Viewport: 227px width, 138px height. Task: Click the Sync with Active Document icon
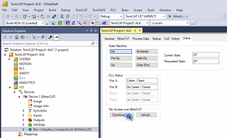(x=22, y=37)
